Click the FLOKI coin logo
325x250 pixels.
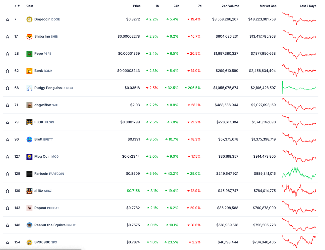[29, 122]
